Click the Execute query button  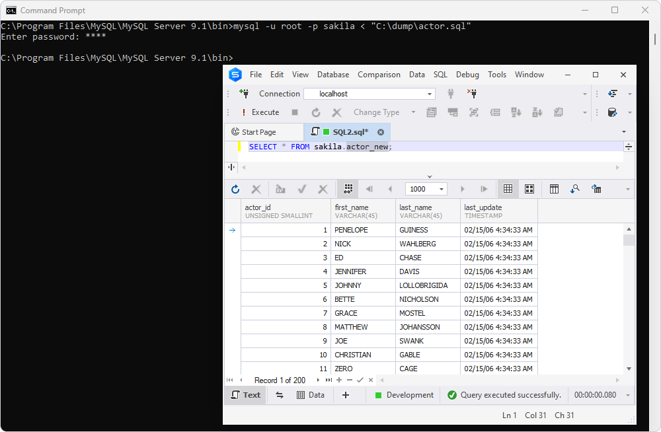(x=260, y=112)
